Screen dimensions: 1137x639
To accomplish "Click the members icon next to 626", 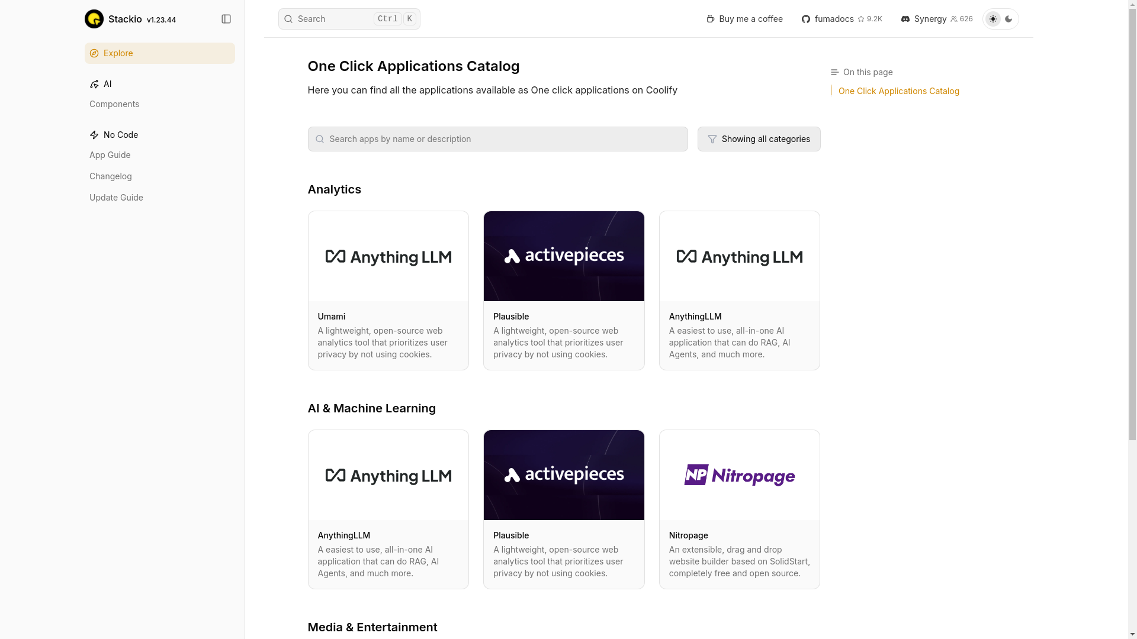I will coord(954,19).
